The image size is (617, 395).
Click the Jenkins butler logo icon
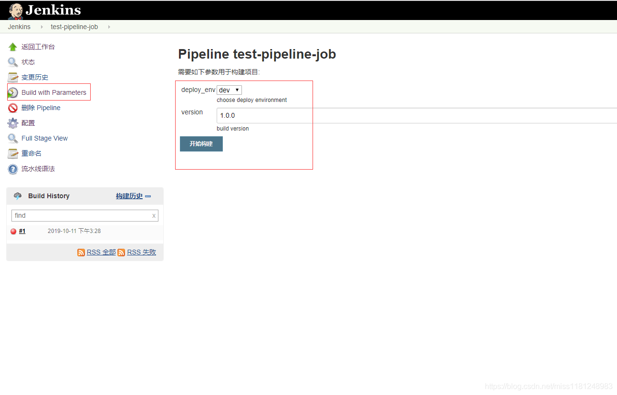click(15, 10)
